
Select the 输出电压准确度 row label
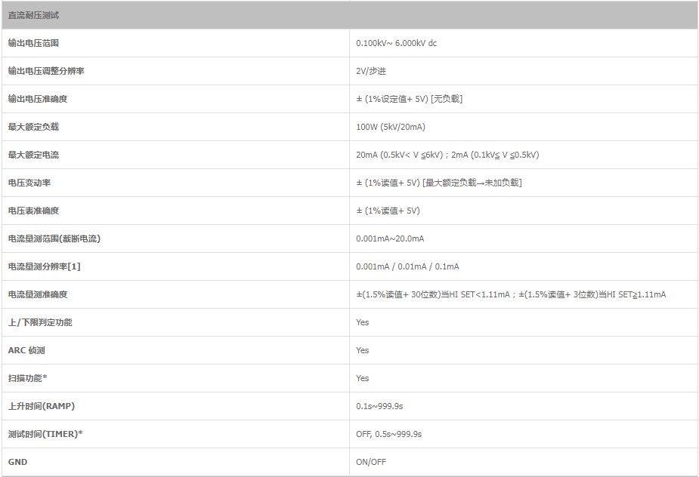click(37, 99)
